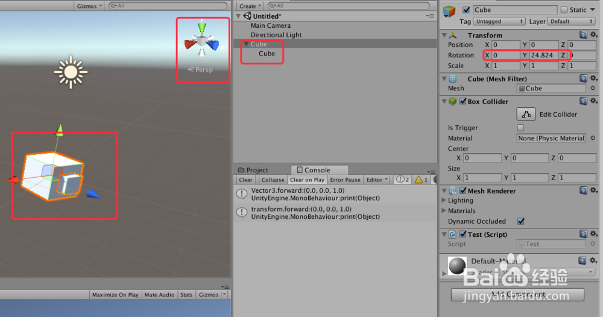Open the Box Collider gear menu
Image resolution: width=603 pixels, height=317 pixels.
tap(594, 101)
